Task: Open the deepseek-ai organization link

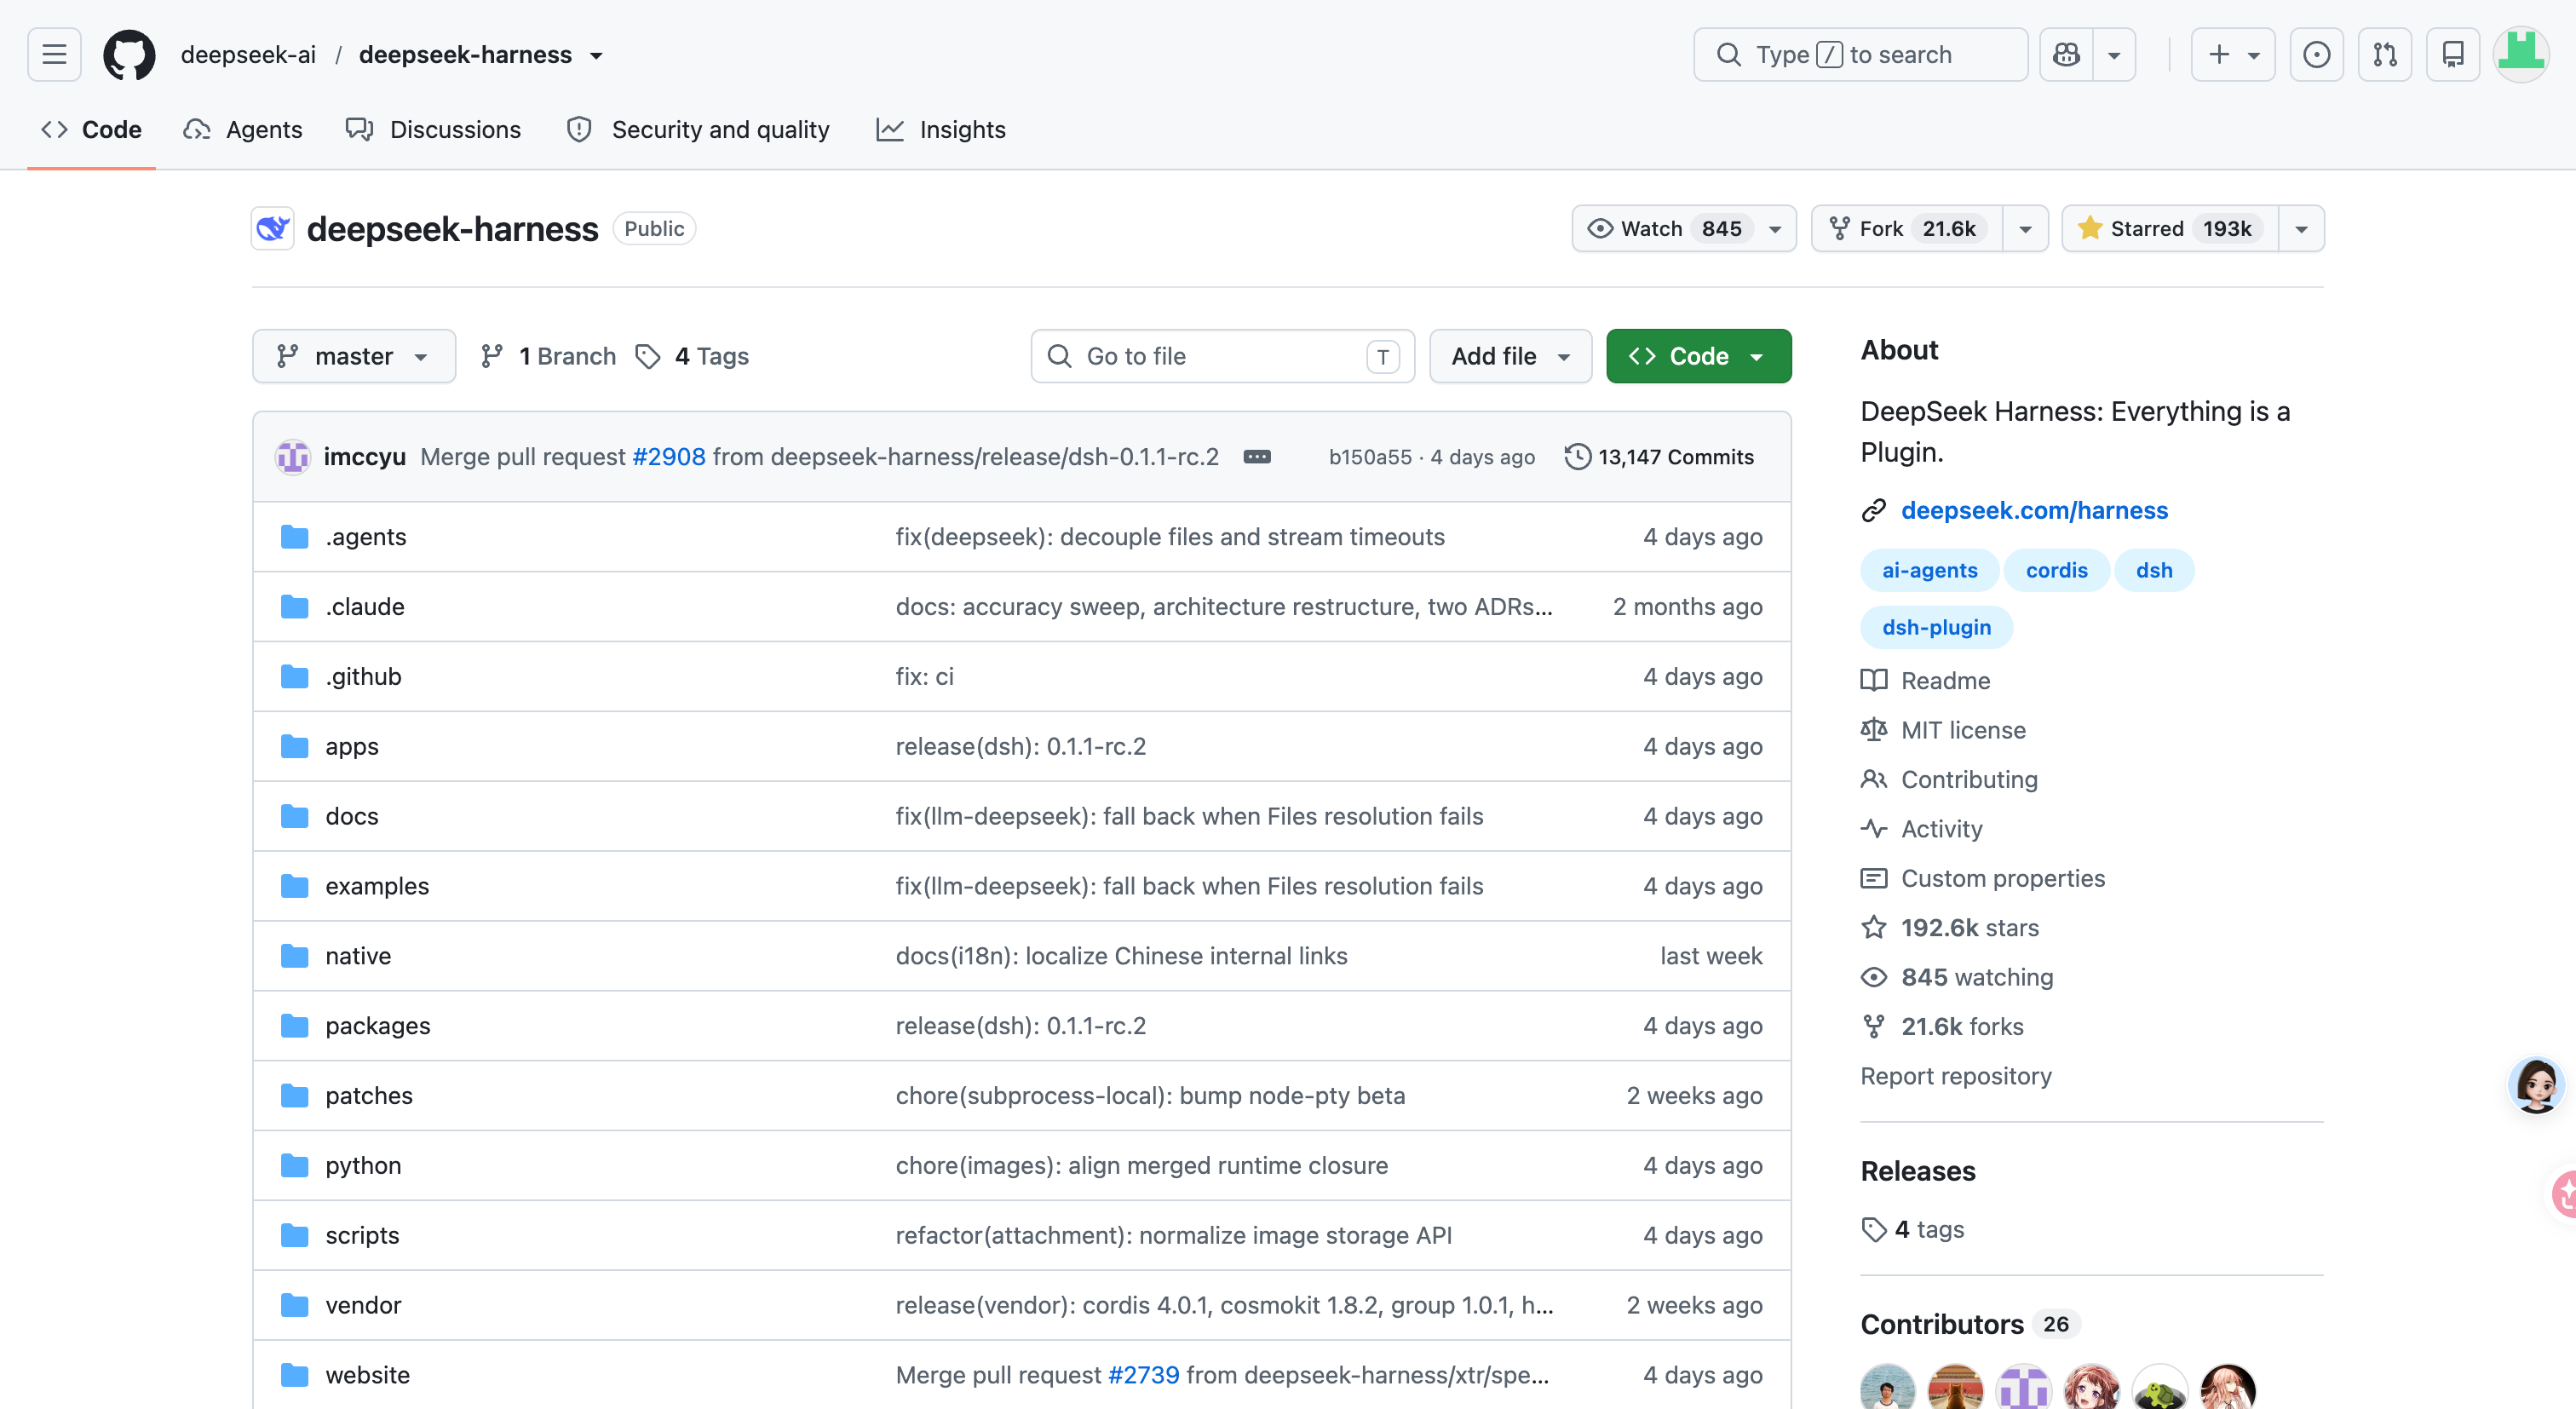Action: [248, 54]
